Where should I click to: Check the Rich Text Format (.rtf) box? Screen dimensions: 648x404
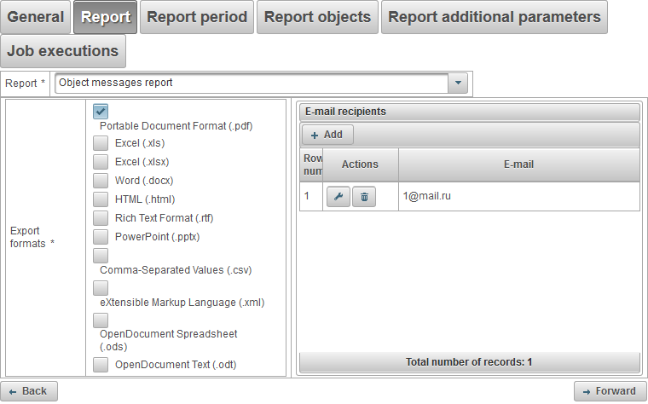101,218
